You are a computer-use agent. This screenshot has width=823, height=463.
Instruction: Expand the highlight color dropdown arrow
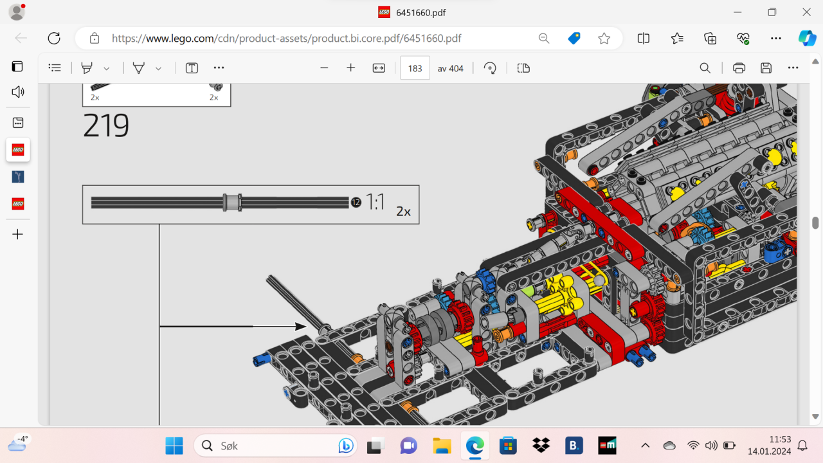pyautogui.click(x=107, y=68)
